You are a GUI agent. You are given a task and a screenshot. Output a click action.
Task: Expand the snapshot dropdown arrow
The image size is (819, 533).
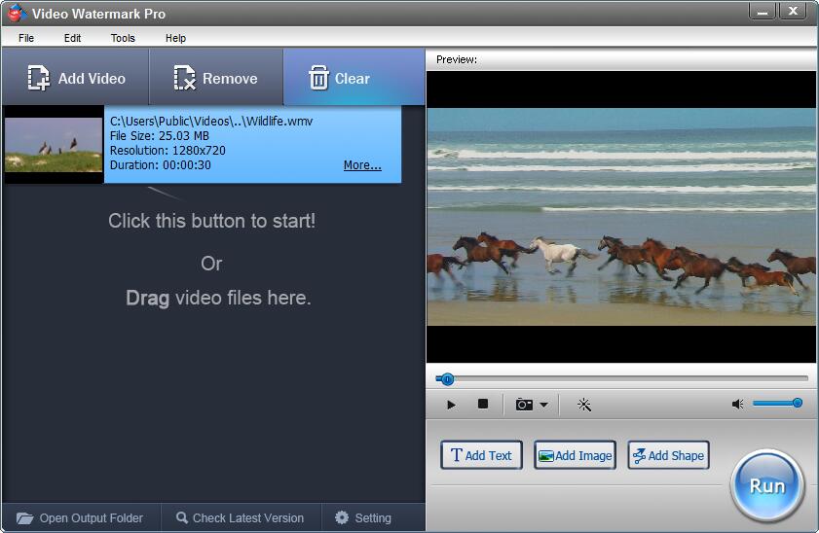pyautogui.click(x=543, y=405)
